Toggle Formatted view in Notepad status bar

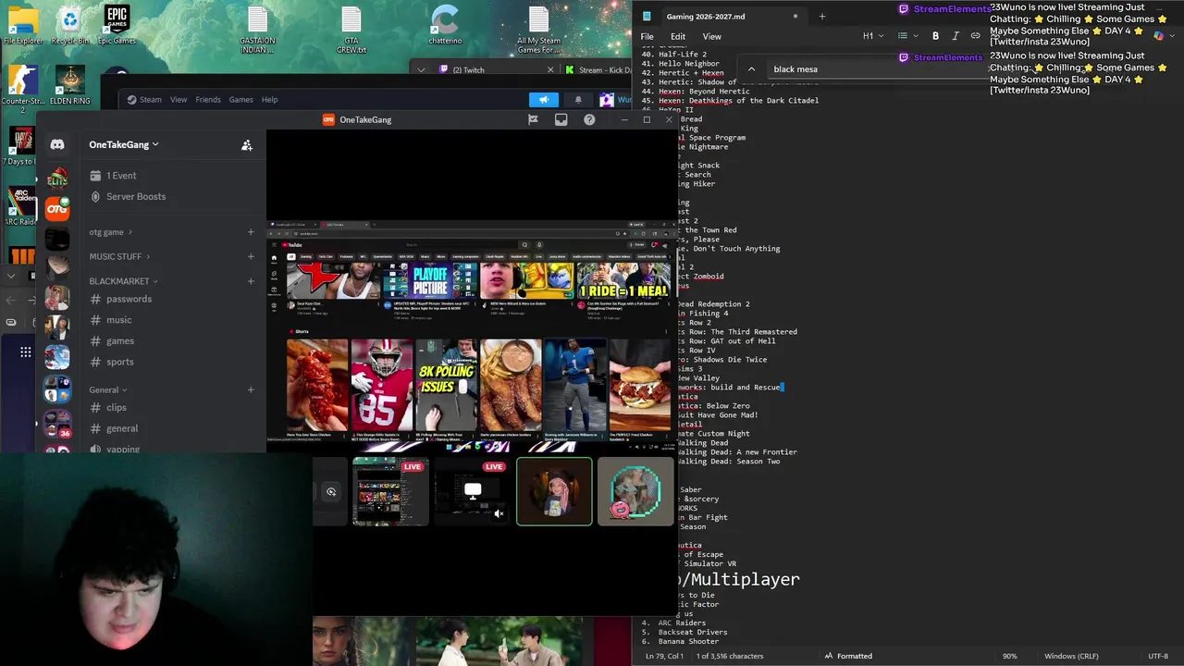tap(848, 656)
